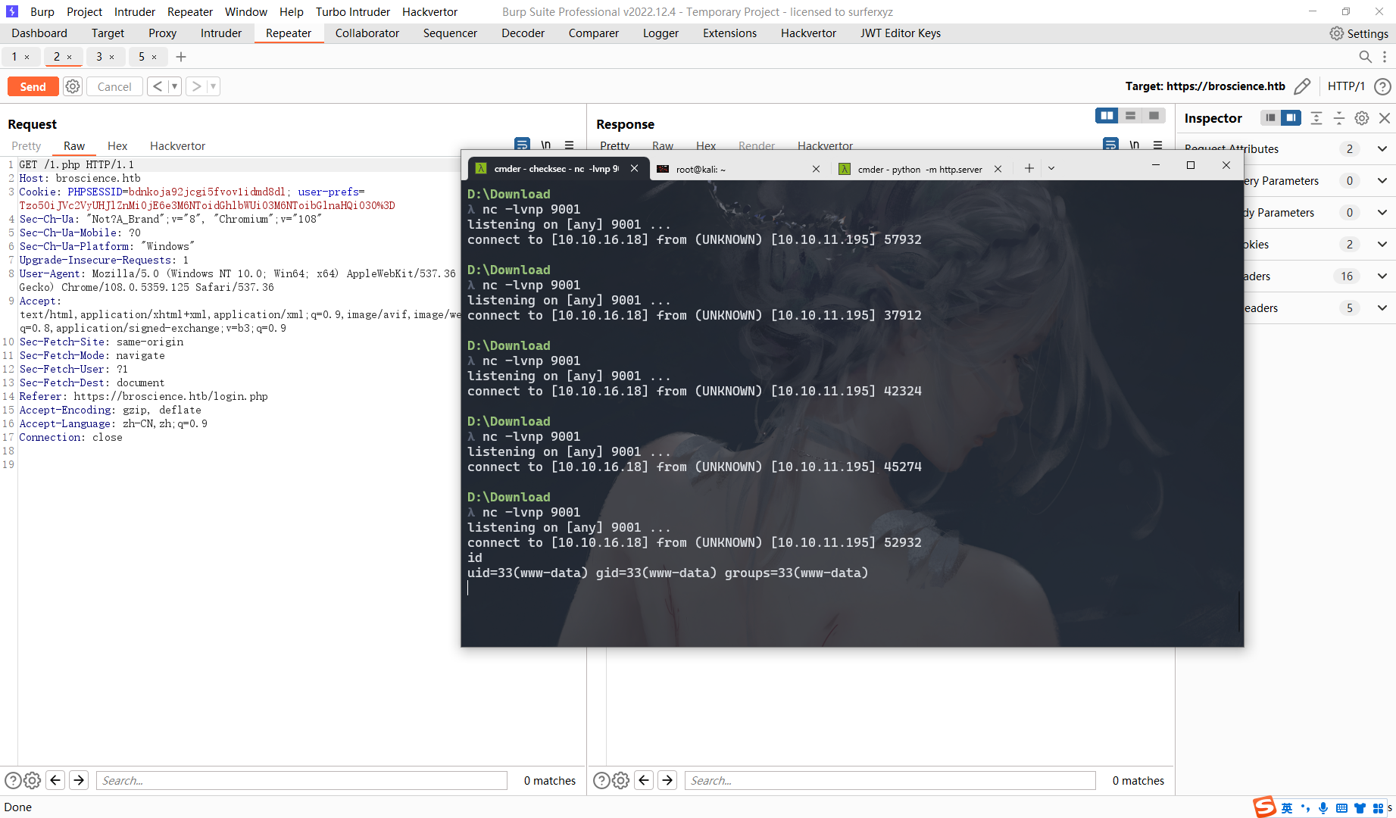Click microphone icon in IME toolbar
The image size is (1396, 818).
click(1323, 808)
